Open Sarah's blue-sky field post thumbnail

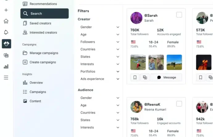[x=174, y=62]
